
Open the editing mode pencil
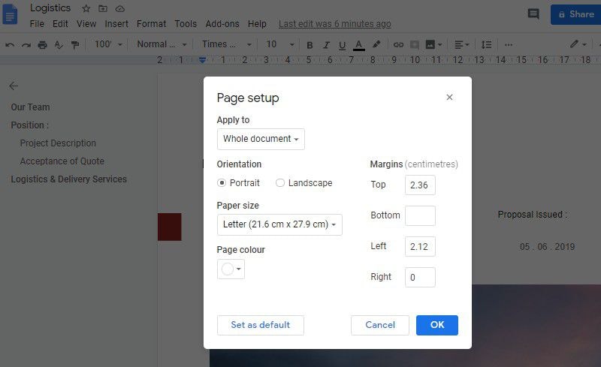(x=578, y=44)
